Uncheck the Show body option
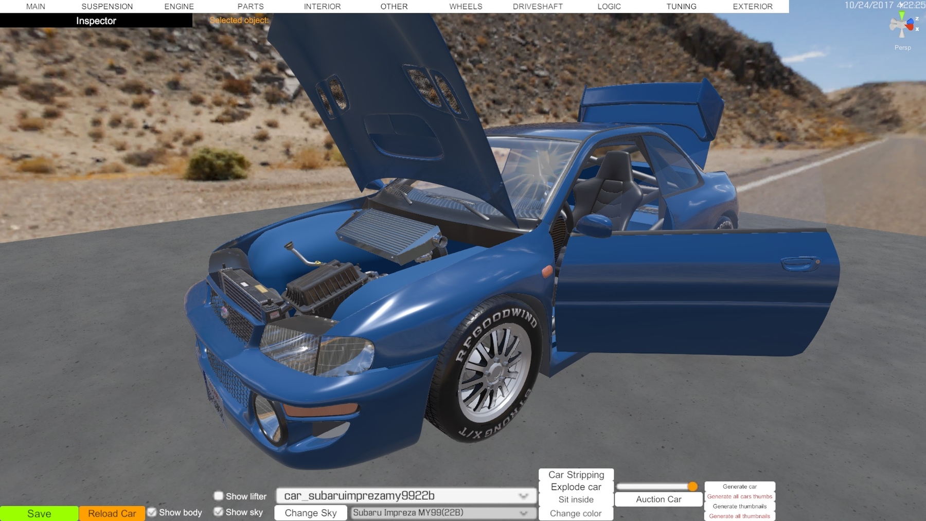926x521 pixels. point(152,512)
